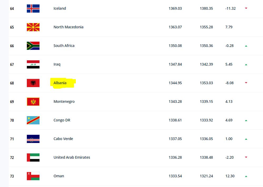Click Oman's green up movement arrow

pyautogui.click(x=246, y=176)
